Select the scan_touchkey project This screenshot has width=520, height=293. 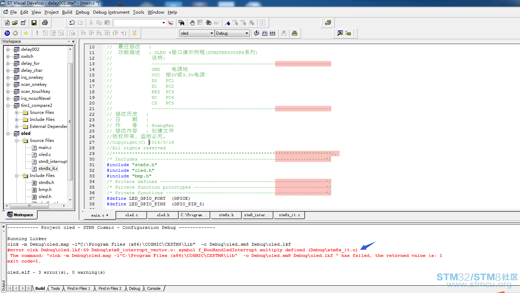35,91
